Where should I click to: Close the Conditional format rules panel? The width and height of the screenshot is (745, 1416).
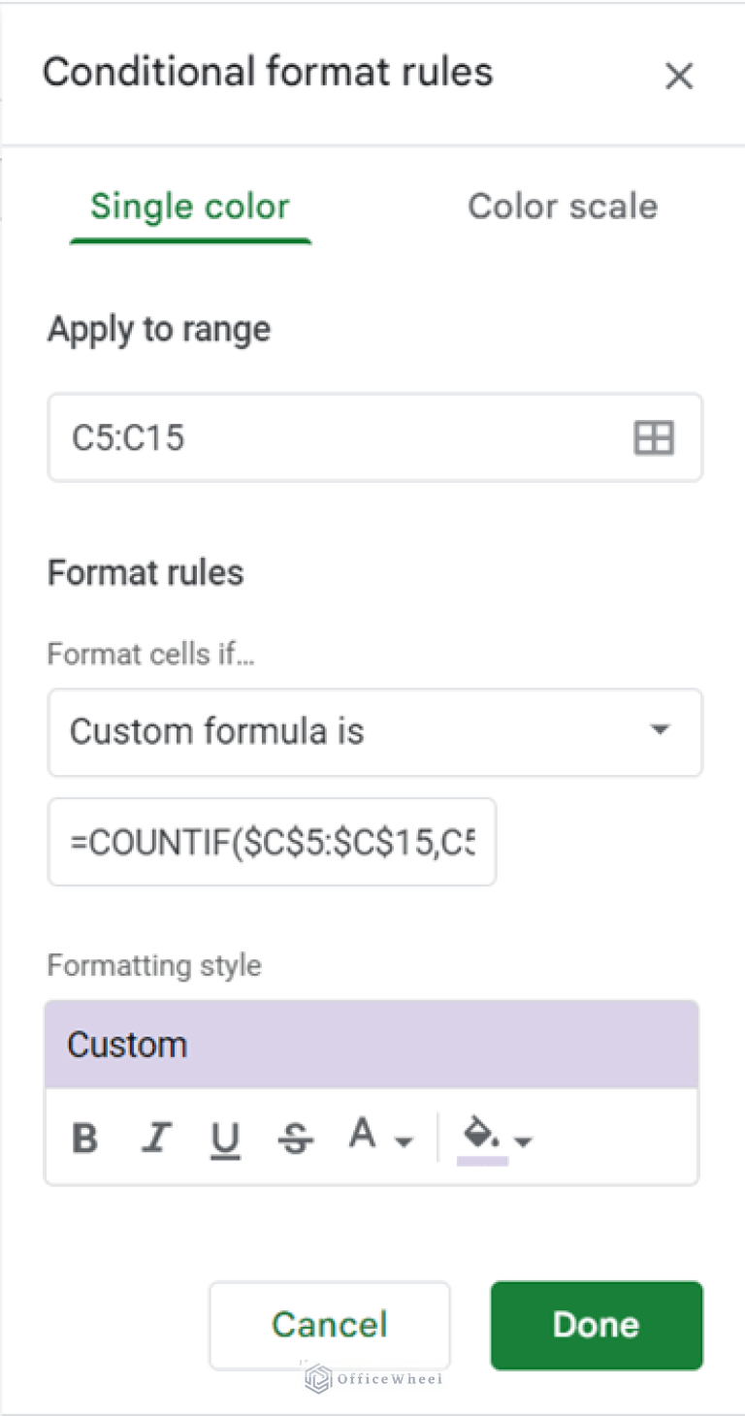pos(679,76)
